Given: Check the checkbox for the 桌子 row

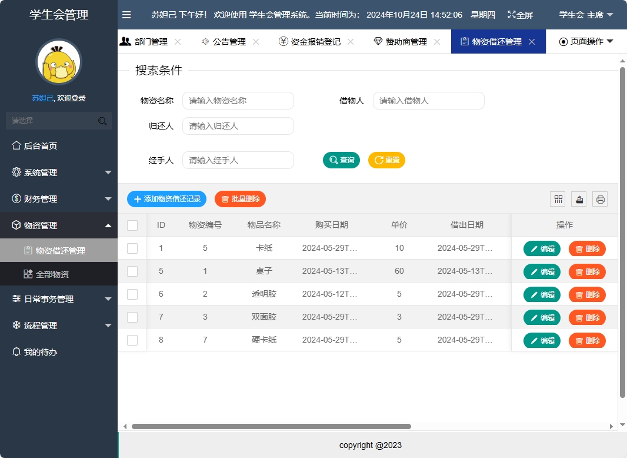Looking at the screenshot, I should (132, 271).
